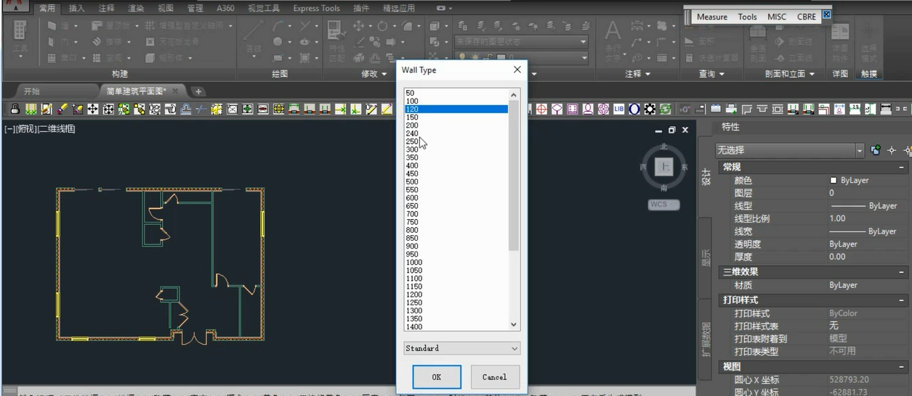Image resolution: width=912 pixels, height=396 pixels.
Task: Click the red target crosshair toolbar icon
Action: 541,110
